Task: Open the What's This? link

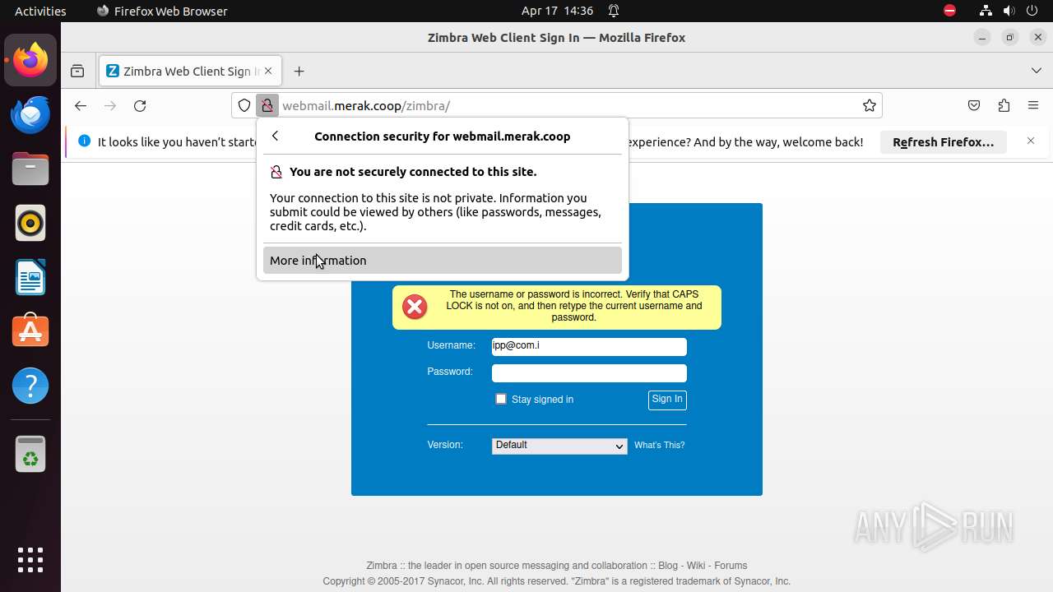Action: (x=659, y=445)
